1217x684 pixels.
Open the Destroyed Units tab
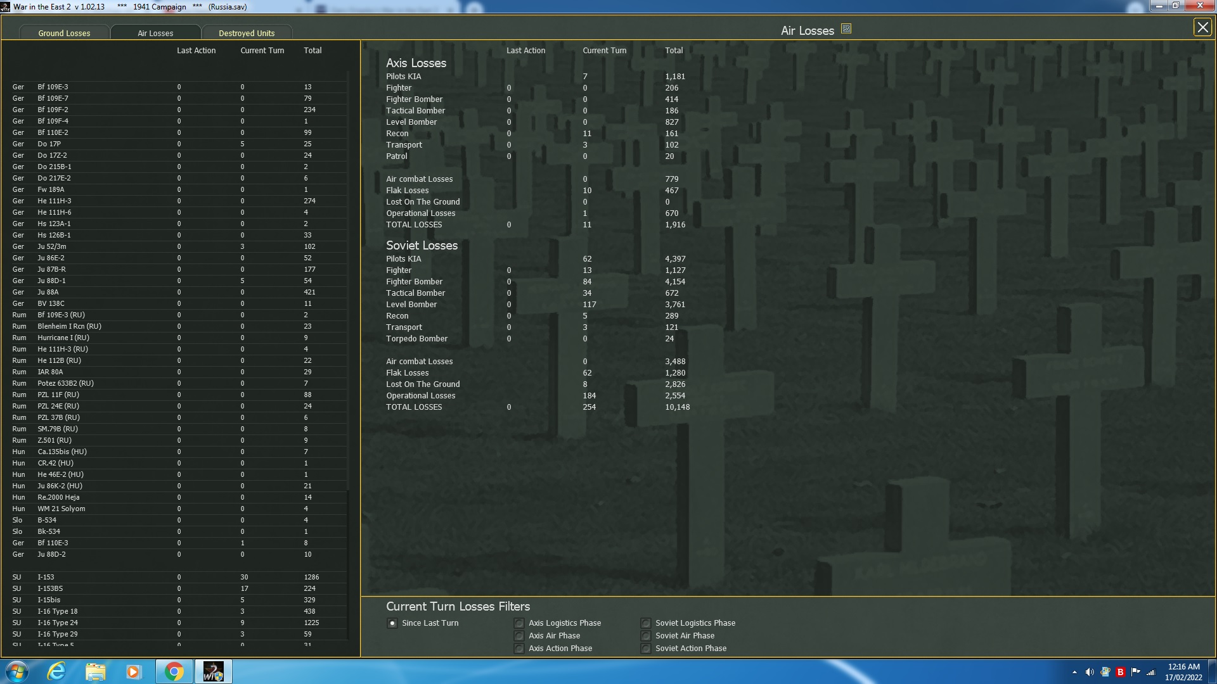tap(247, 33)
